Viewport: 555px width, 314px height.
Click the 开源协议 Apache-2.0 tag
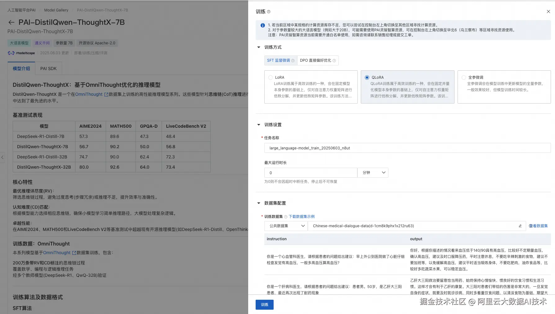tap(97, 43)
